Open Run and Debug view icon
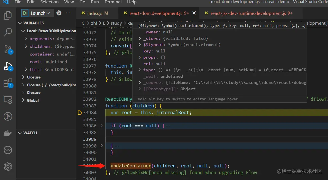Screen dimensions: 328x180 8,66
